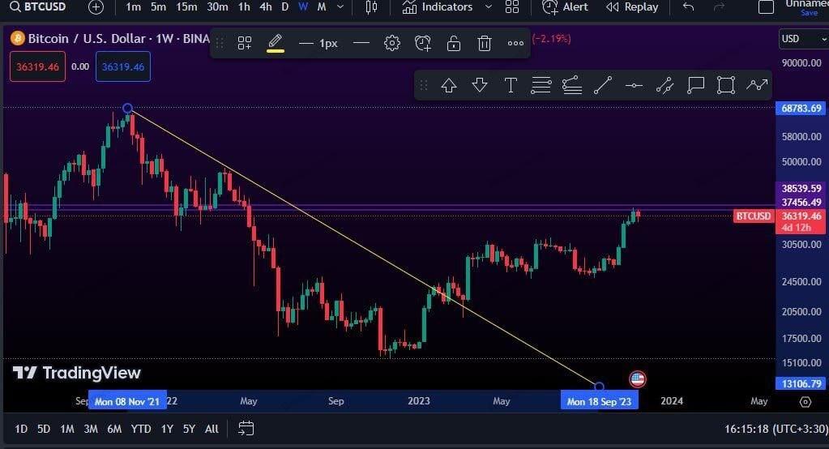Delete the drawing with trash icon
829x449 pixels.
tap(485, 43)
